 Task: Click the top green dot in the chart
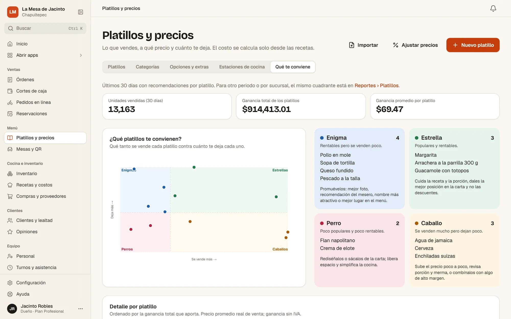pyautogui.click(x=194, y=167)
